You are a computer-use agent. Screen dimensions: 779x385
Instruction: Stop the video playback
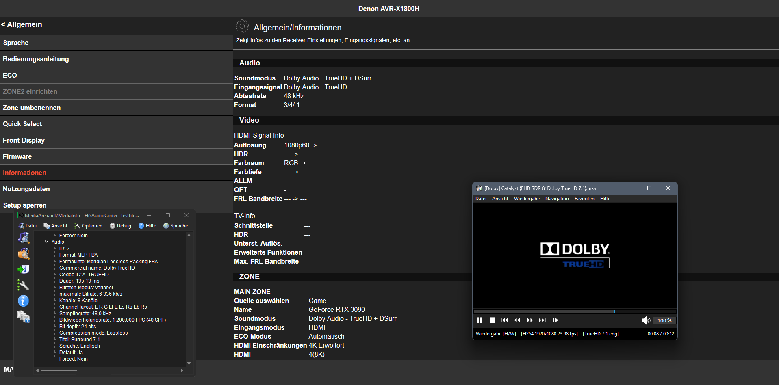[492, 320]
